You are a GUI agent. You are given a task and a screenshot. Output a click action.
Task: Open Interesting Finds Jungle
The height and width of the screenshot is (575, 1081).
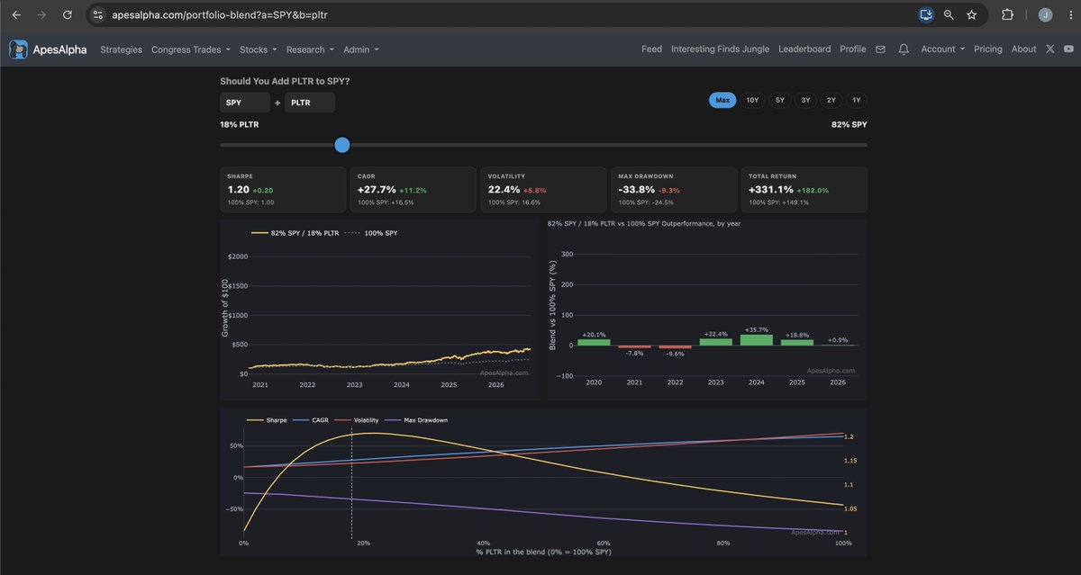pos(720,49)
